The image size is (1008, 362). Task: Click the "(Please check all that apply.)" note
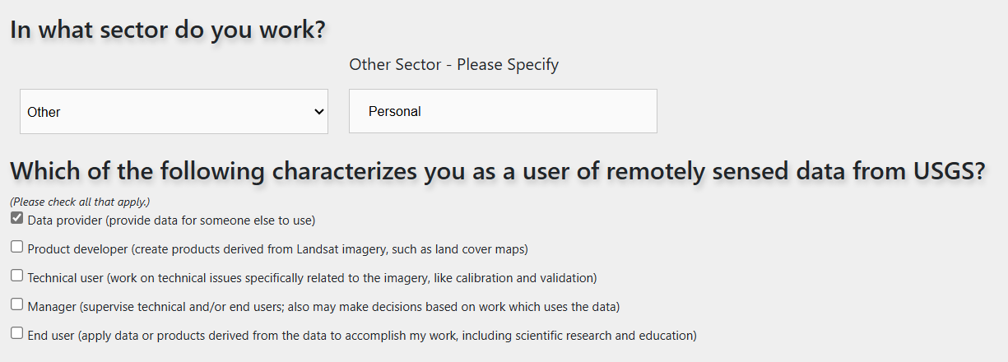pos(80,202)
